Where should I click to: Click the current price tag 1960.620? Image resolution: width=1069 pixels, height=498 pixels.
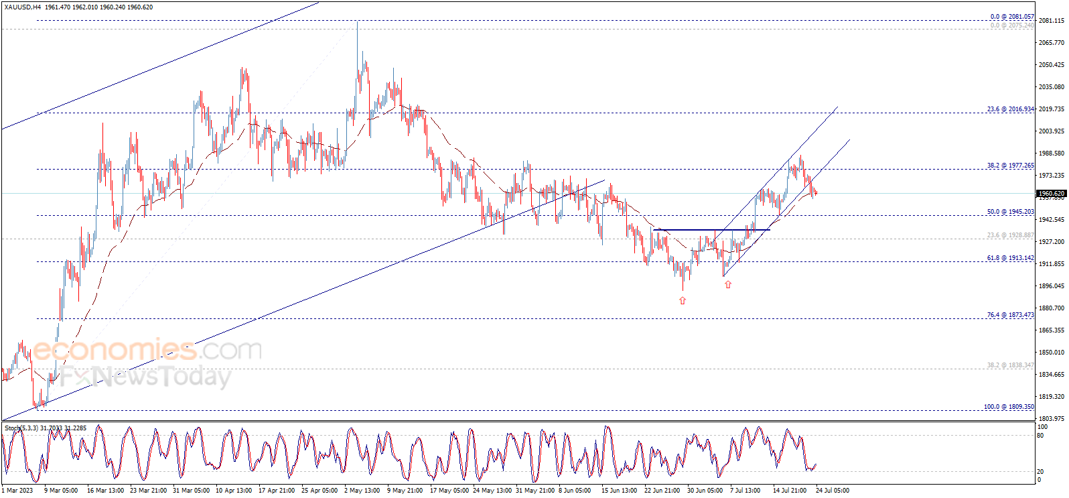(1052, 194)
